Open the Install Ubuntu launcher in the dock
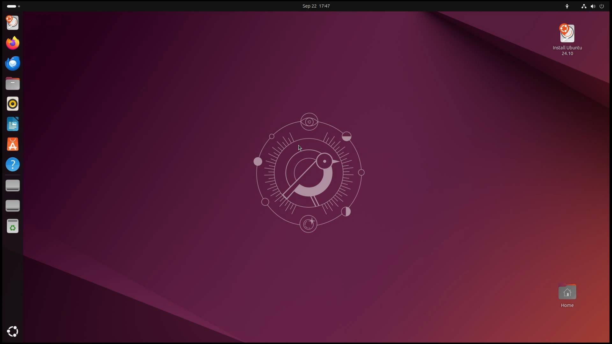This screenshot has height=344, width=612. 13,23
